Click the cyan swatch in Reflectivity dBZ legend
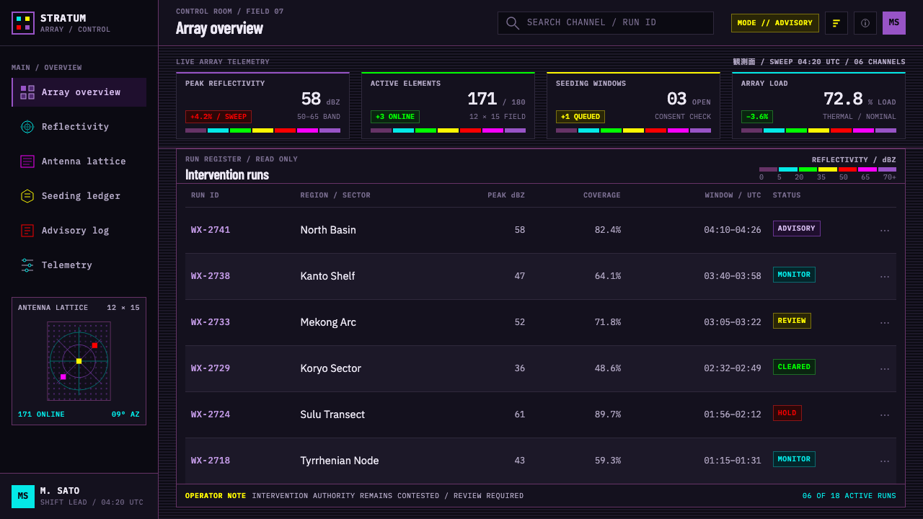923x519 pixels. click(x=788, y=169)
